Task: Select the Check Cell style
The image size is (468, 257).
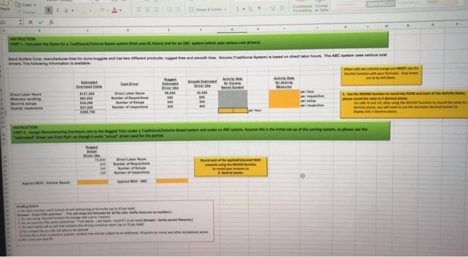Action: 380,3
